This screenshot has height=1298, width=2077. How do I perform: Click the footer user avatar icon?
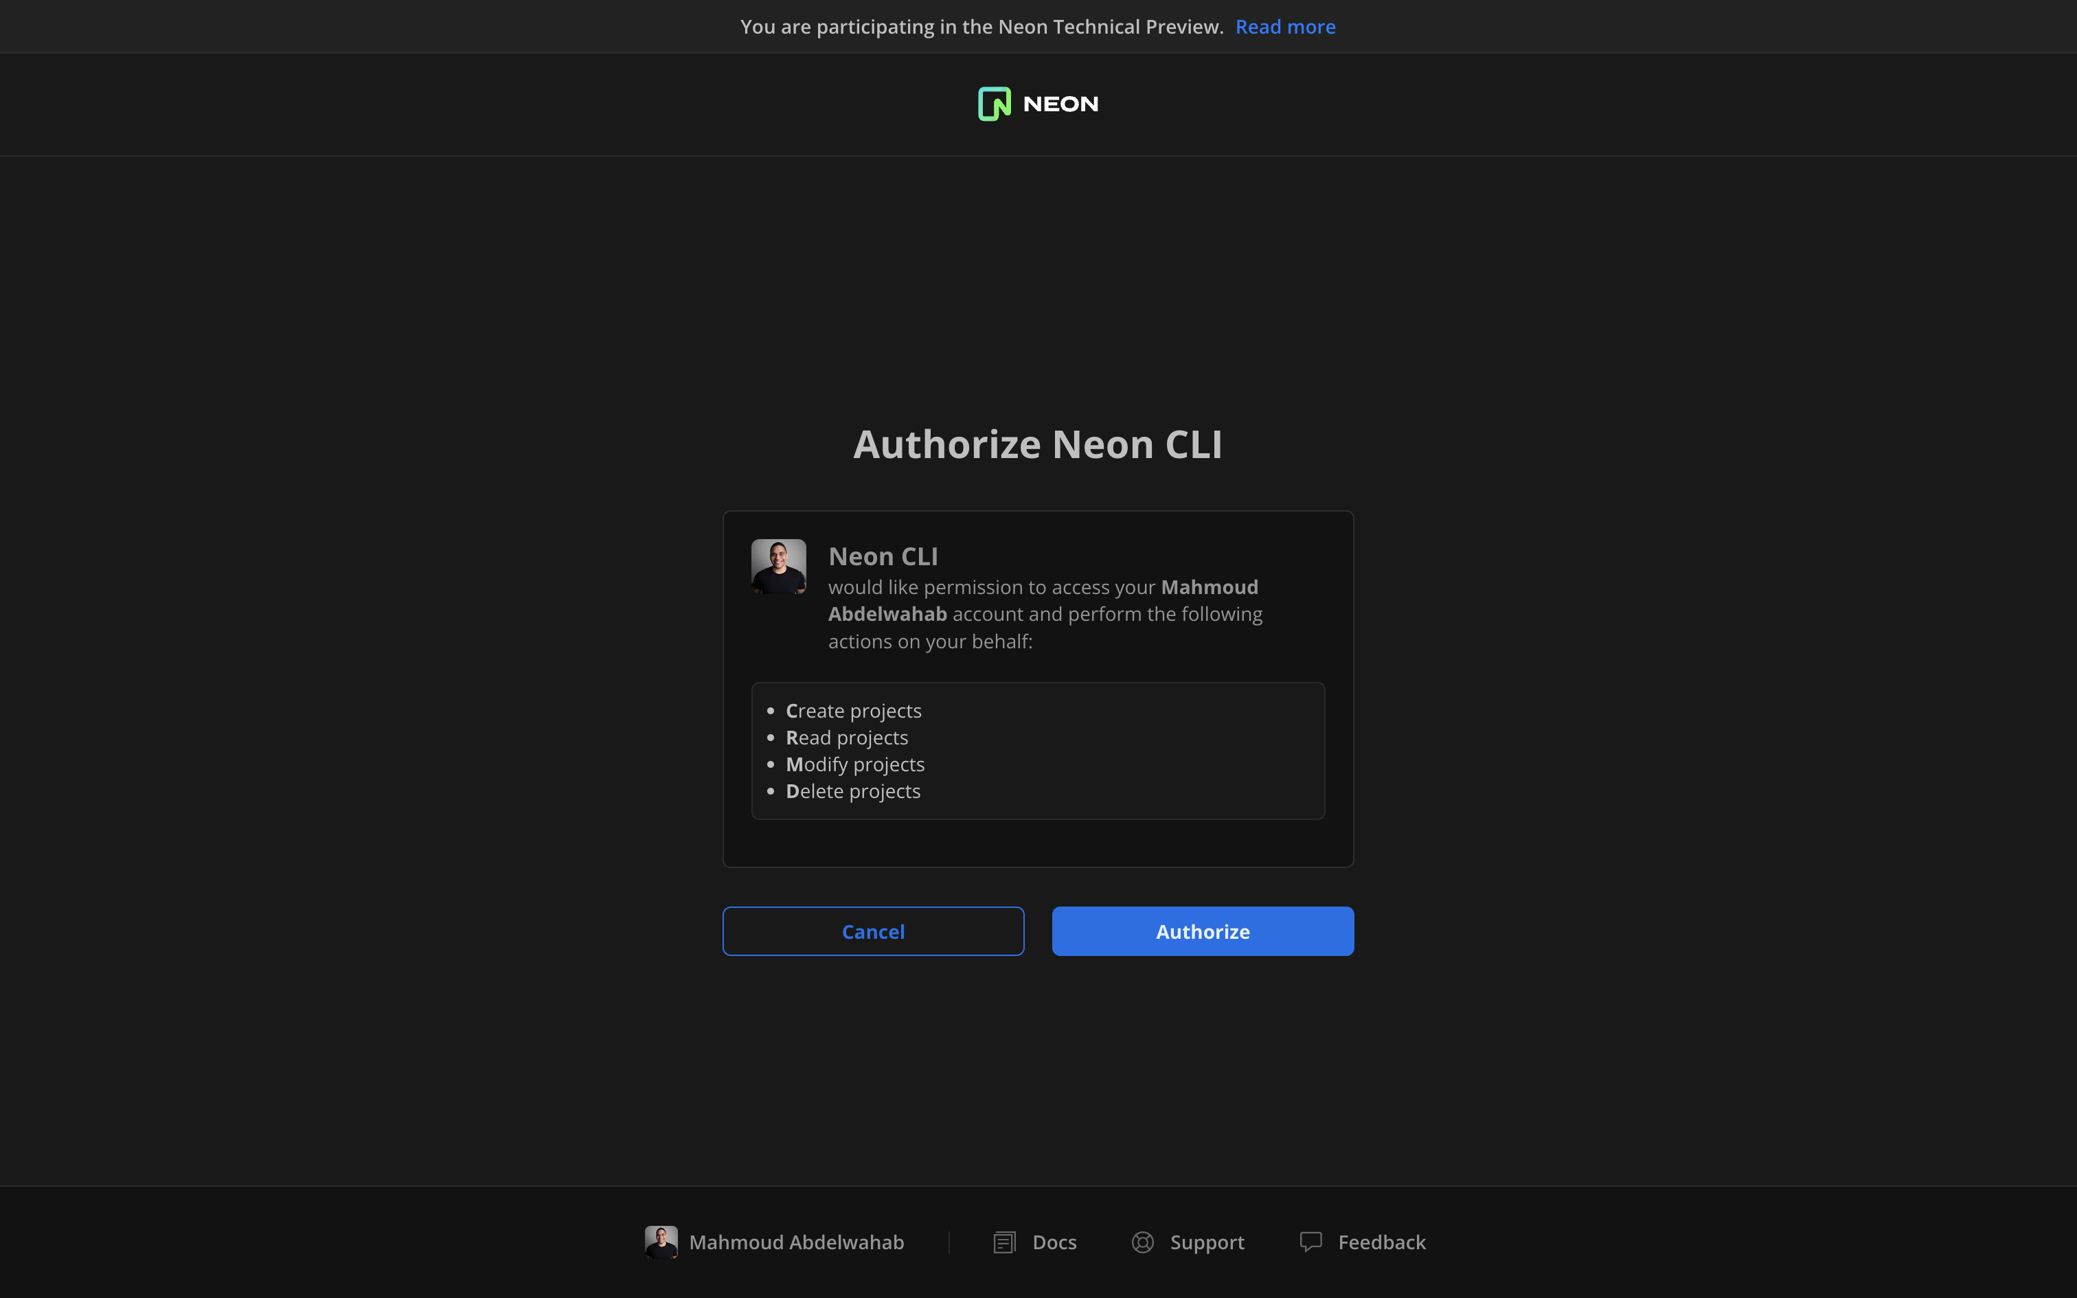click(x=661, y=1242)
